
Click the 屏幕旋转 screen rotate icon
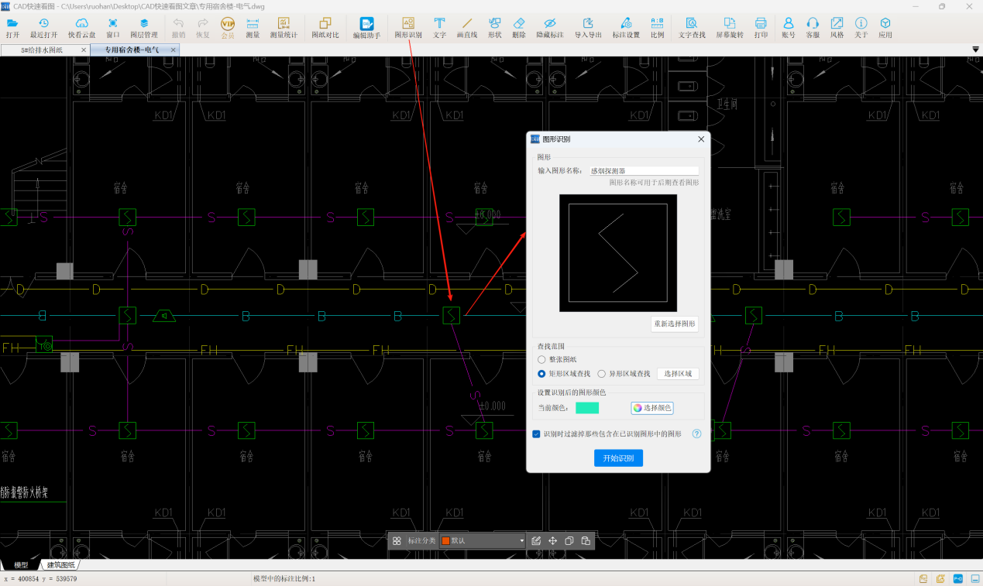729,28
